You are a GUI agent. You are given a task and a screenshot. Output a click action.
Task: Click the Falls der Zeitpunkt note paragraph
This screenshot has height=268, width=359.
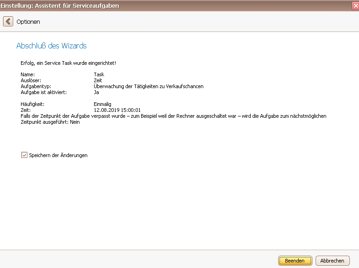tap(173, 119)
